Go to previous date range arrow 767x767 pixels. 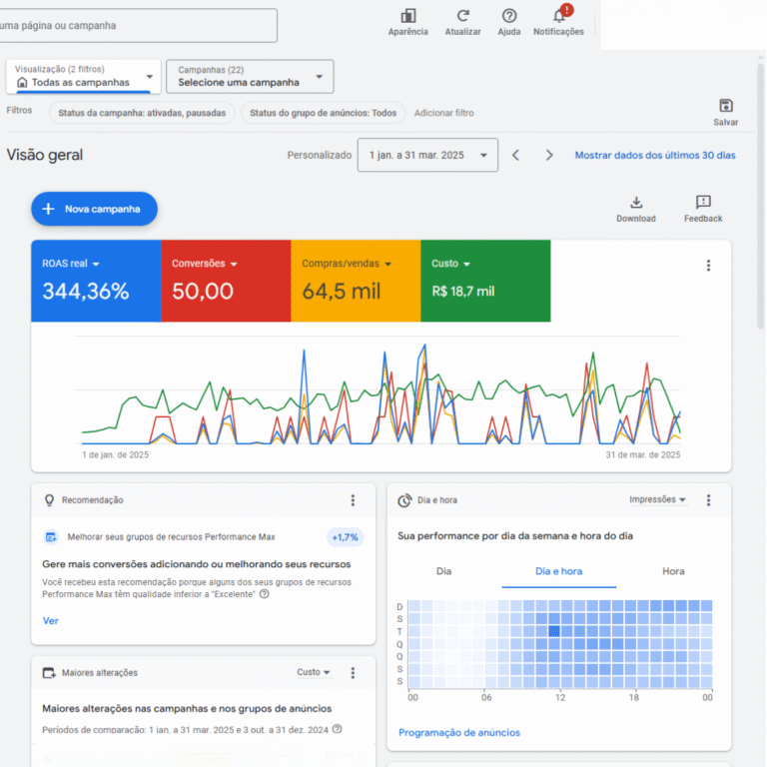[x=515, y=155]
